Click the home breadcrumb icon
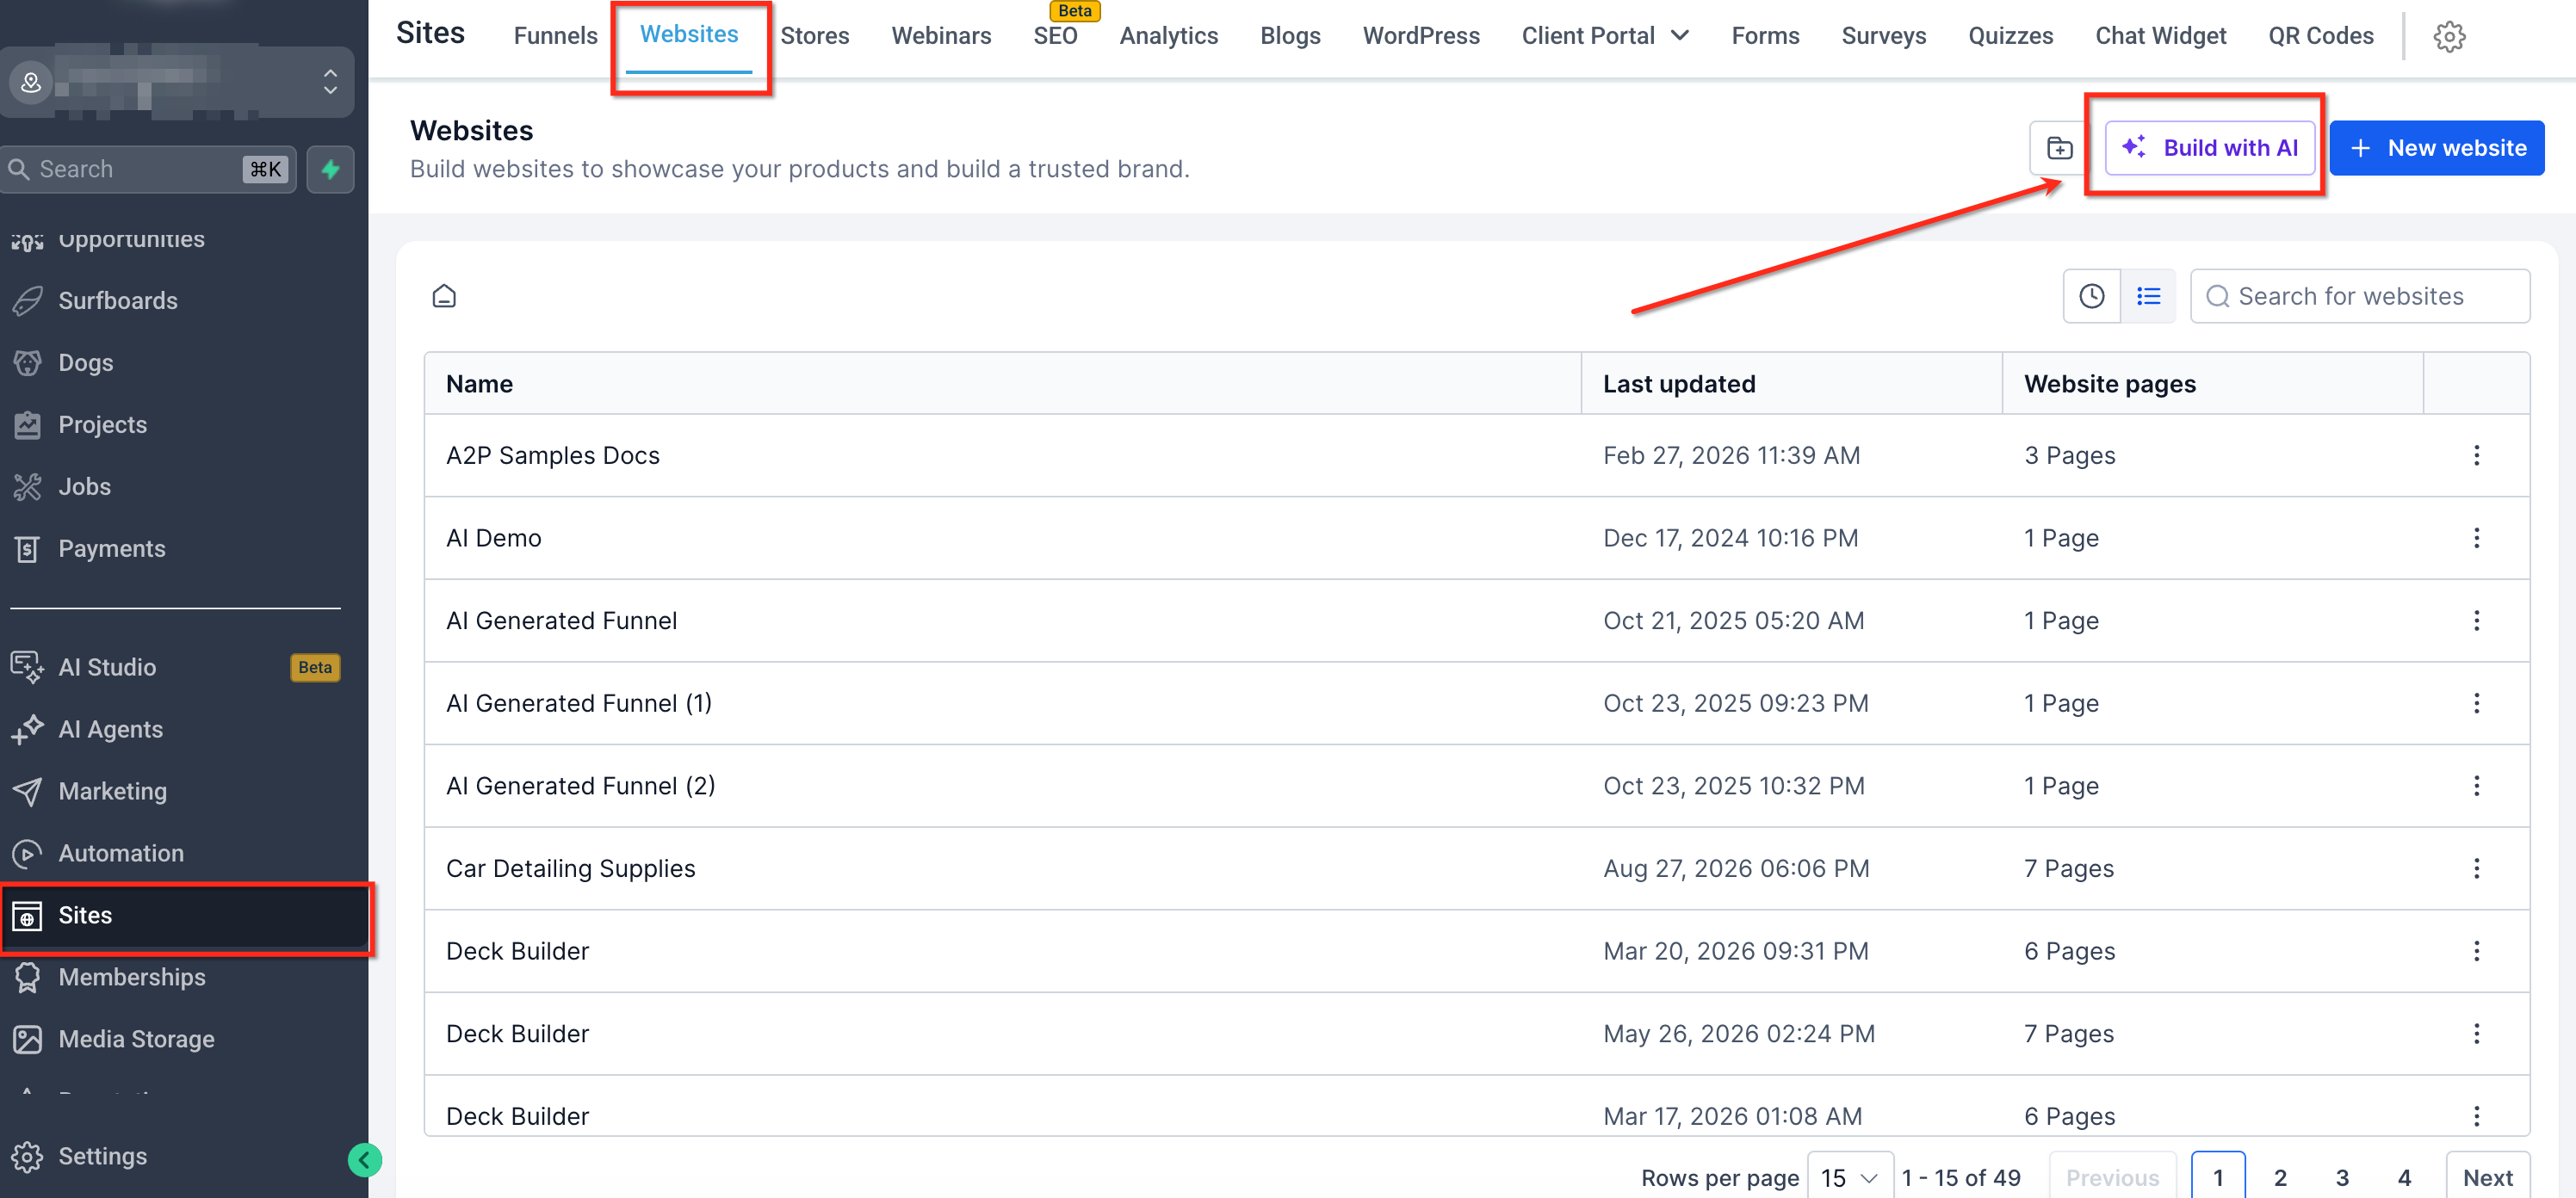This screenshot has height=1198, width=2576. tap(444, 296)
